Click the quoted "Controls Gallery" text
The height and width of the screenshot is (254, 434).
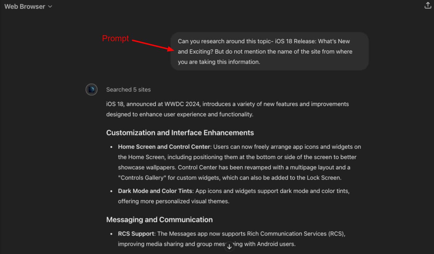coord(142,178)
